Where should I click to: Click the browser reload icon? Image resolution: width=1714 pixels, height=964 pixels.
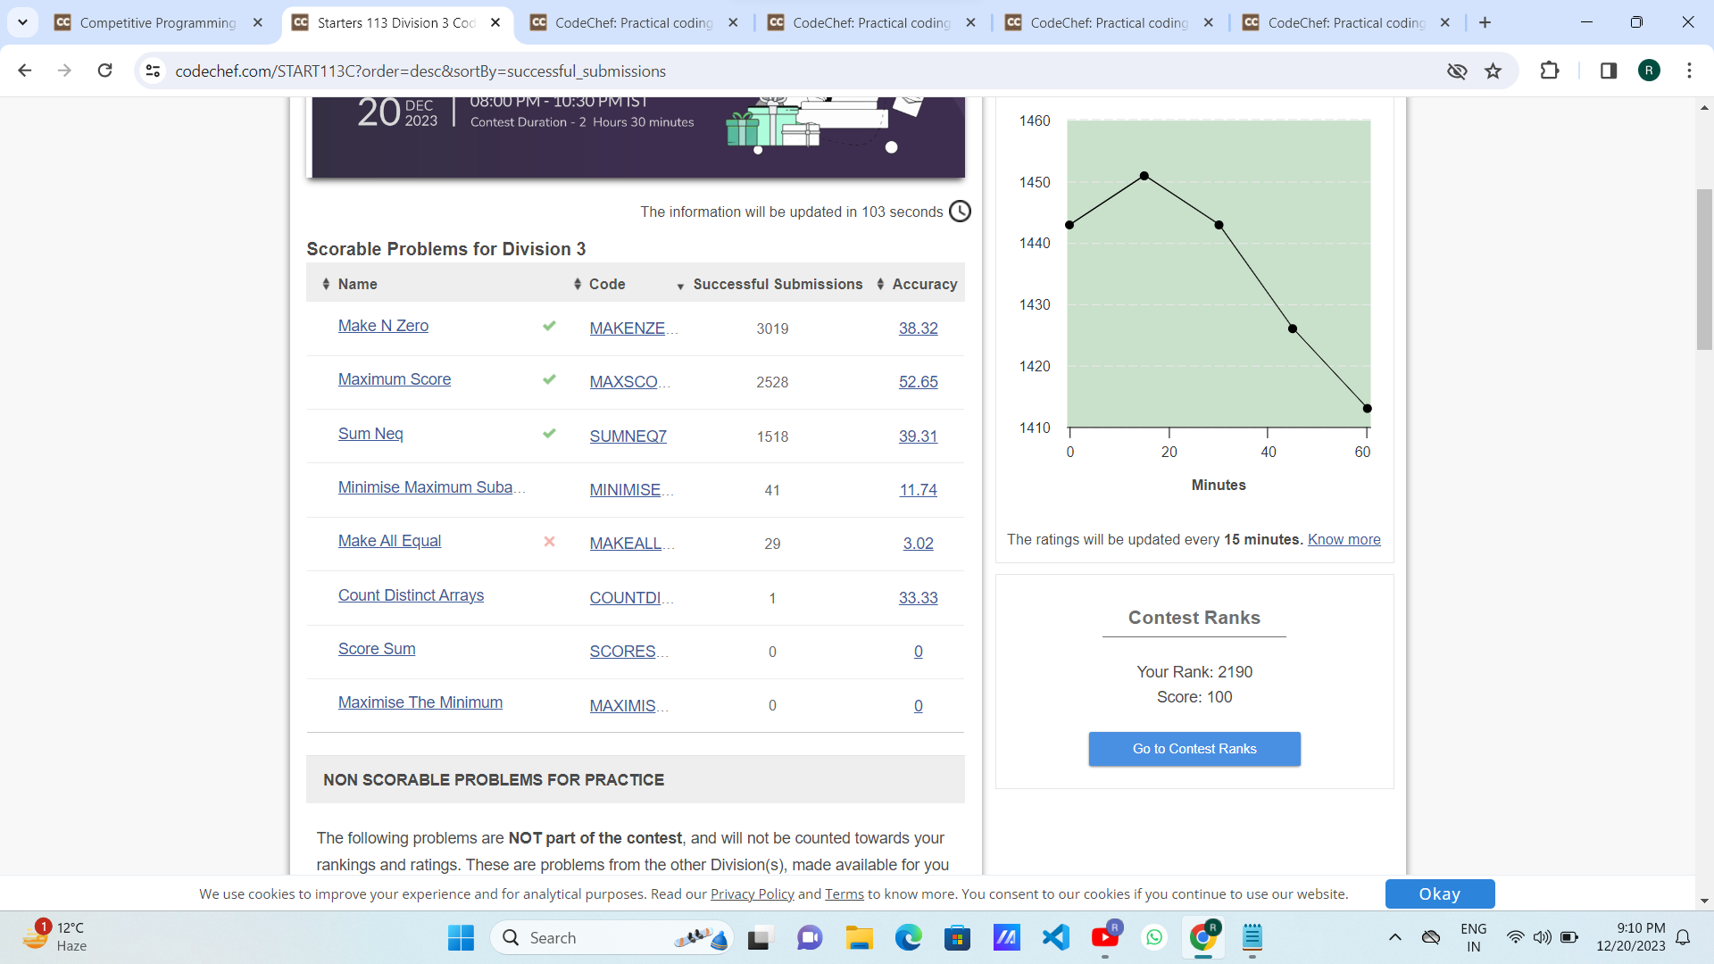click(105, 71)
